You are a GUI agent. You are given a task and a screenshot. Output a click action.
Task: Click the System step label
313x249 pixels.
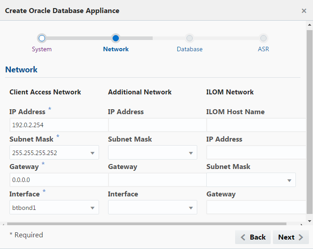tap(42, 49)
